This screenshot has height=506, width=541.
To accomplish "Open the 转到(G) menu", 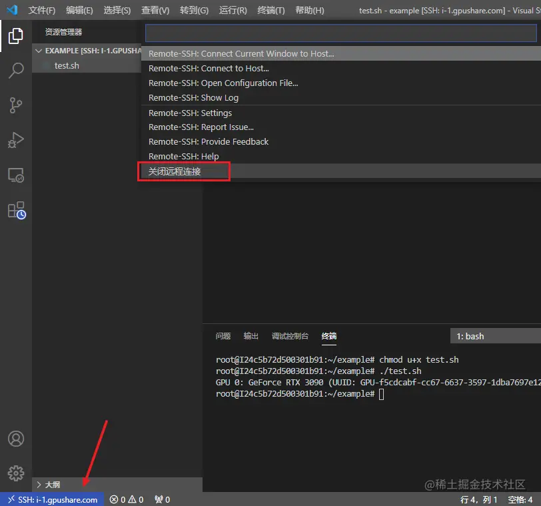I will tap(194, 11).
